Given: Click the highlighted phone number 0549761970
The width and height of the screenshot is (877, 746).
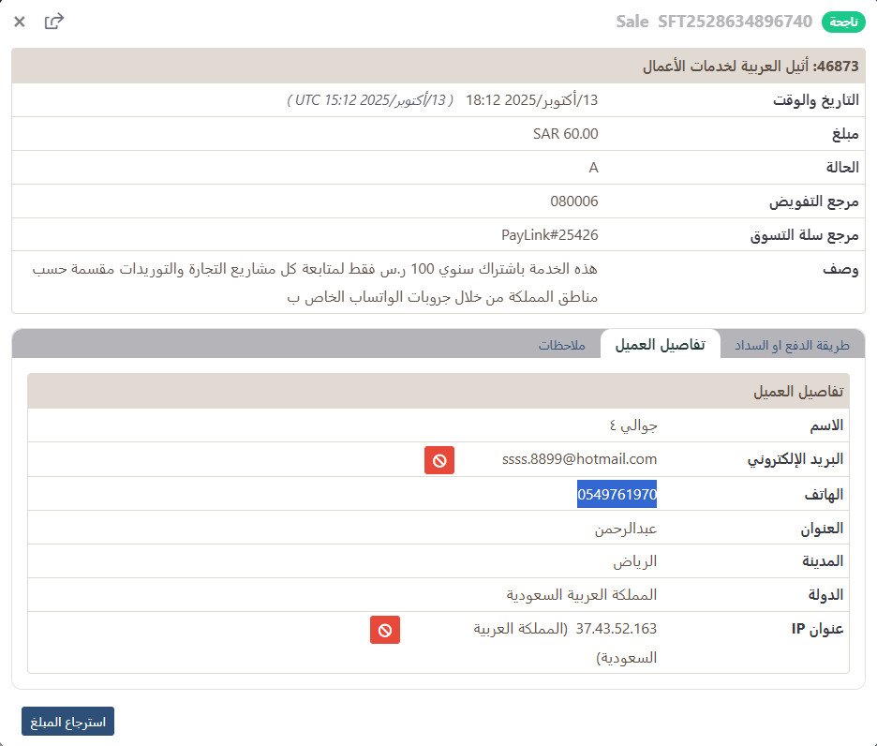Looking at the screenshot, I should (x=617, y=494).
